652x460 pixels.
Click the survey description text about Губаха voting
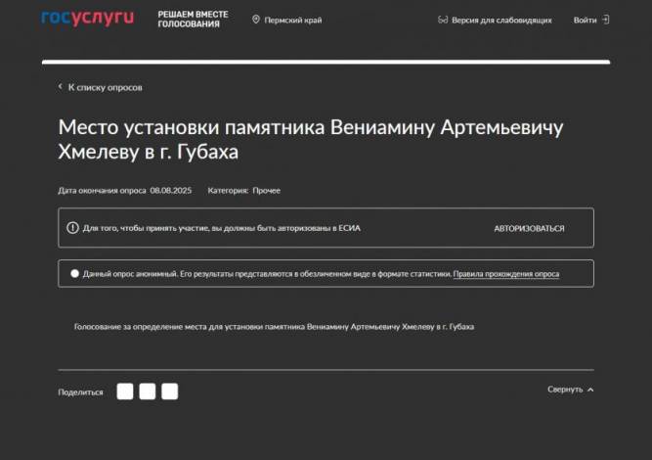point(274,326)
